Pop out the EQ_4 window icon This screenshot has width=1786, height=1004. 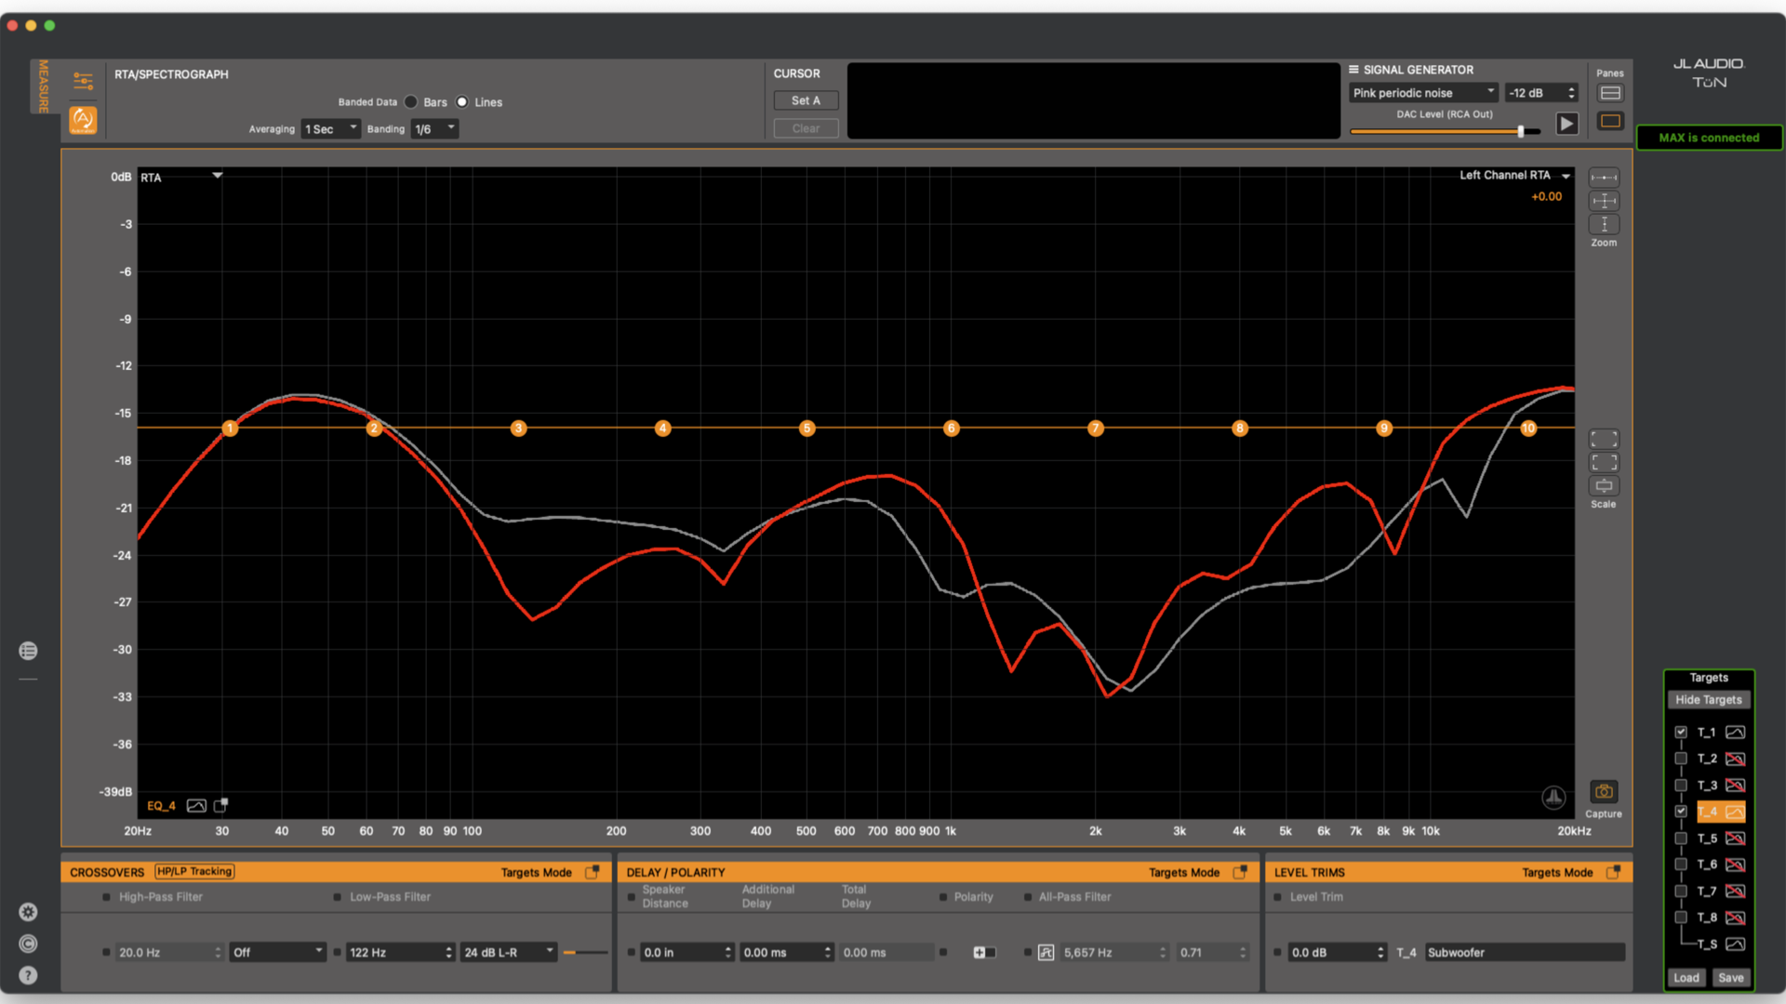click(220, 805)
